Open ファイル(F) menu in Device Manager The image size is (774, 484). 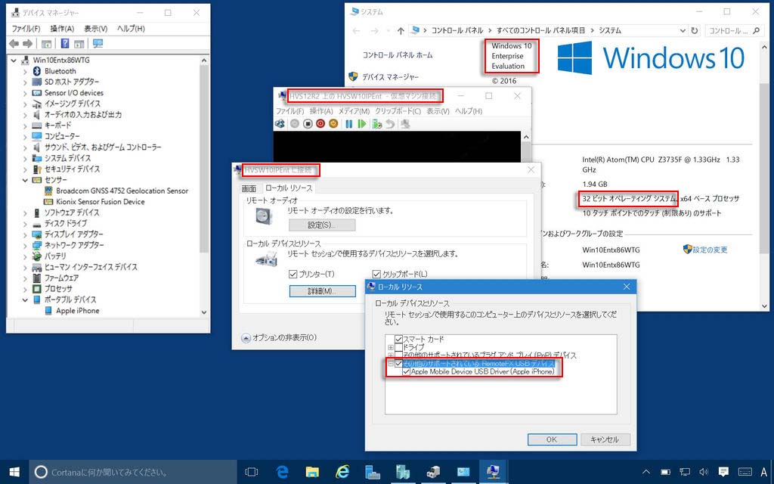point(26,29)
